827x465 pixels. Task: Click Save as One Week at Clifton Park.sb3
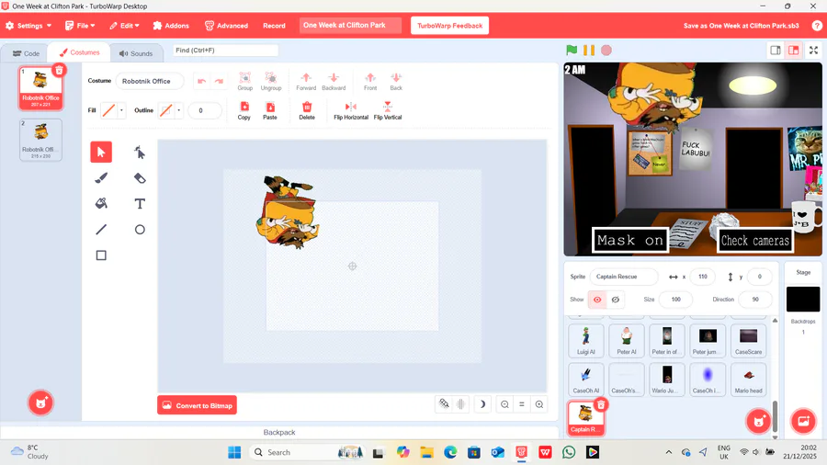coord(741,26)
